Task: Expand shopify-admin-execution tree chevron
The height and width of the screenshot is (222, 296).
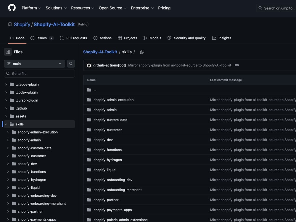Action: tap(8, 132)
